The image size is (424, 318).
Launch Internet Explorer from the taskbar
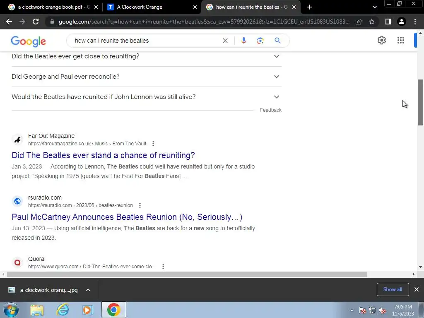[x=63, y=310]
